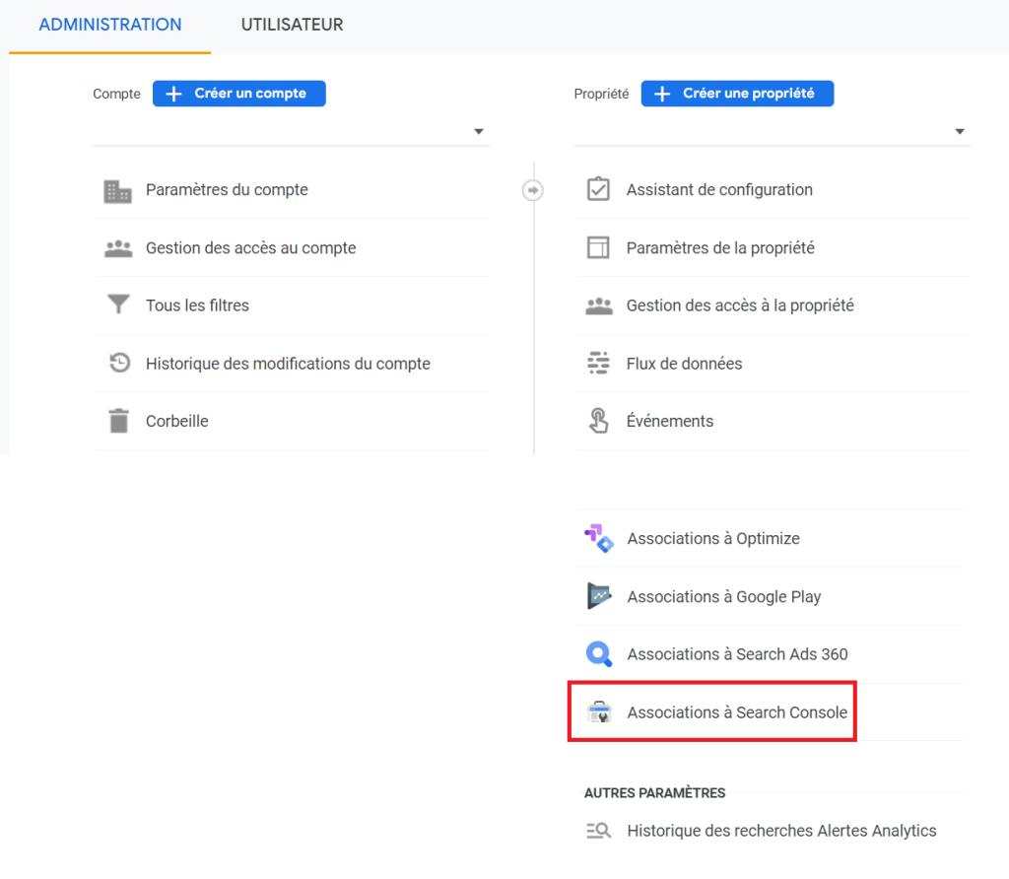This screenshot has width=1009, height=879.
Task: Open the Compte selector dropdown arrow
Action: [x=478, y=131]
